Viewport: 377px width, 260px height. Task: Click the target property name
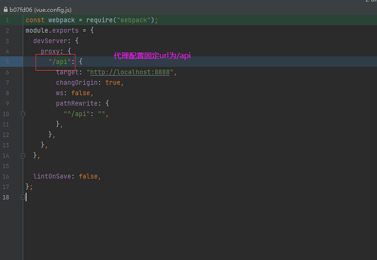[67, 72]
